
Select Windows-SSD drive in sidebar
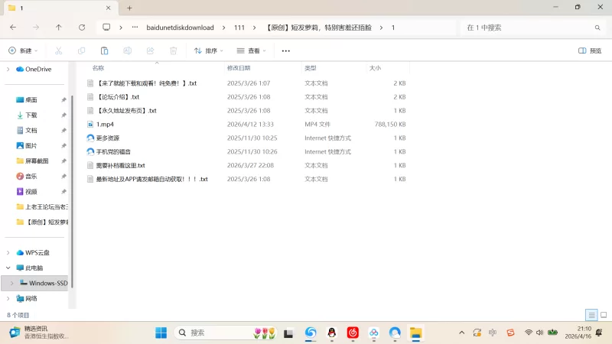[x=47, y=283]
